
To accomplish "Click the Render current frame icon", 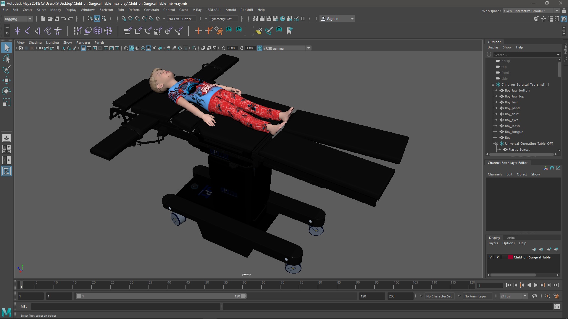I will 262,19.
